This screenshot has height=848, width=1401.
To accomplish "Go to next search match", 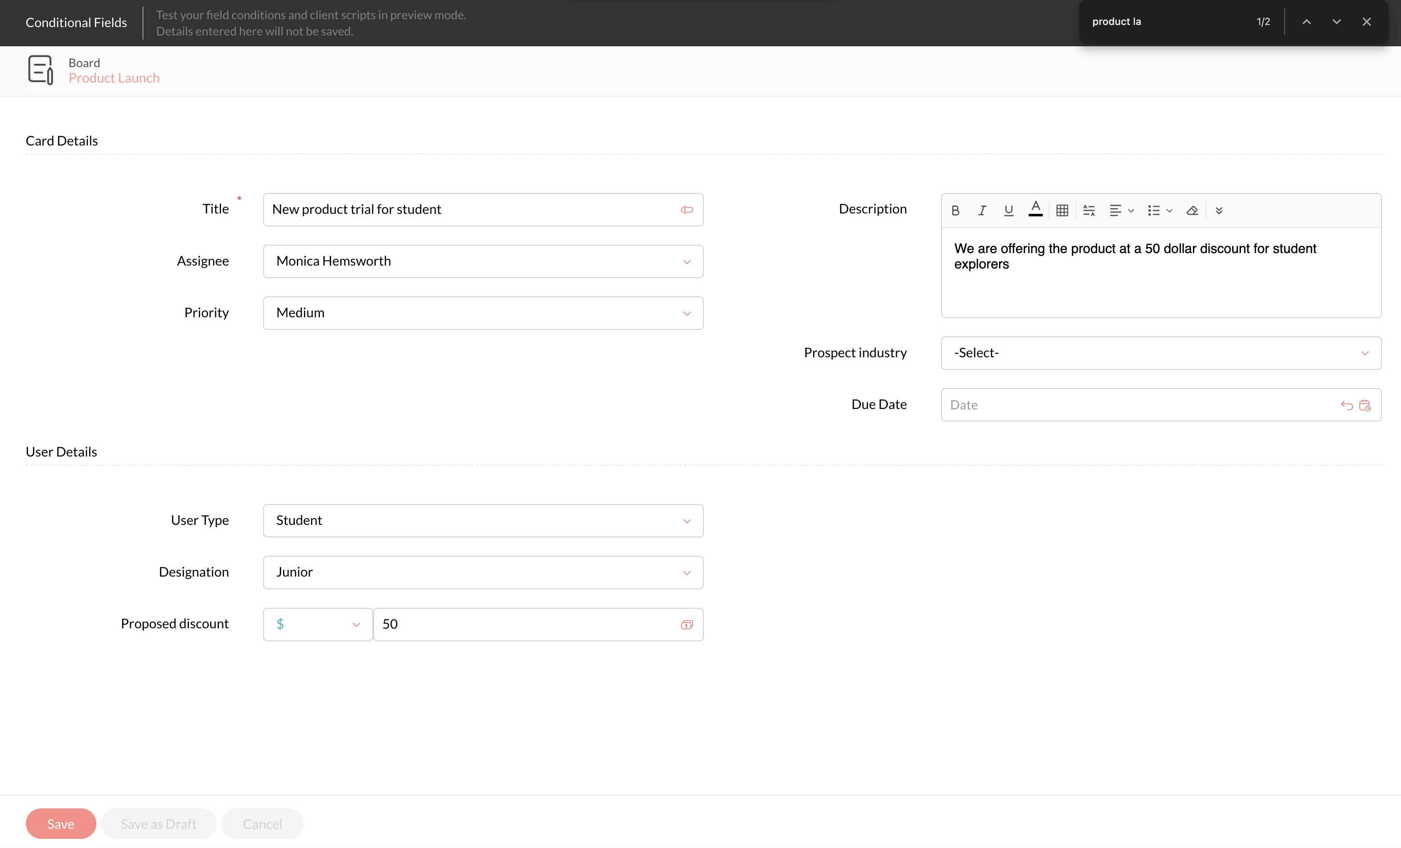I will pos(1336,22).
